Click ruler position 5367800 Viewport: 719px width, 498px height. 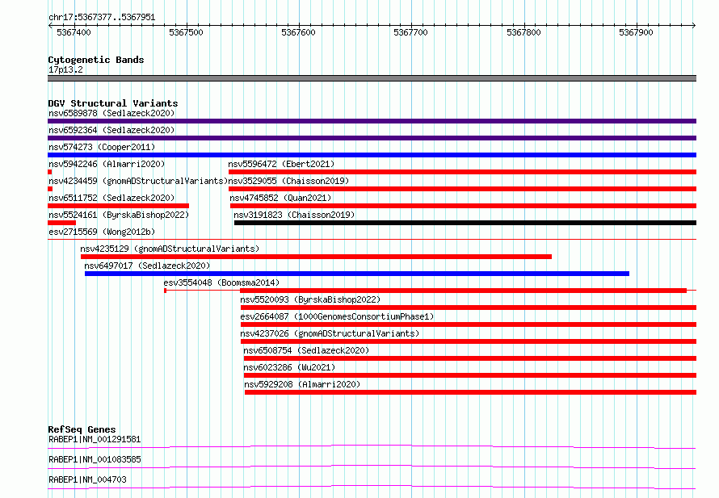[x=523, y=32]
